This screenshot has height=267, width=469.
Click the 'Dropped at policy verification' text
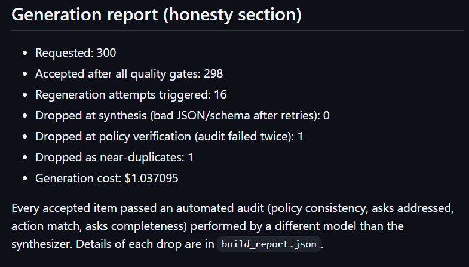pos(113,137)
